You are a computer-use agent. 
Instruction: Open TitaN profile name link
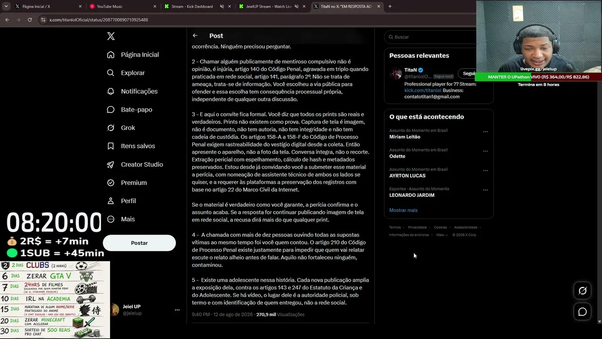tap(411, 70)
